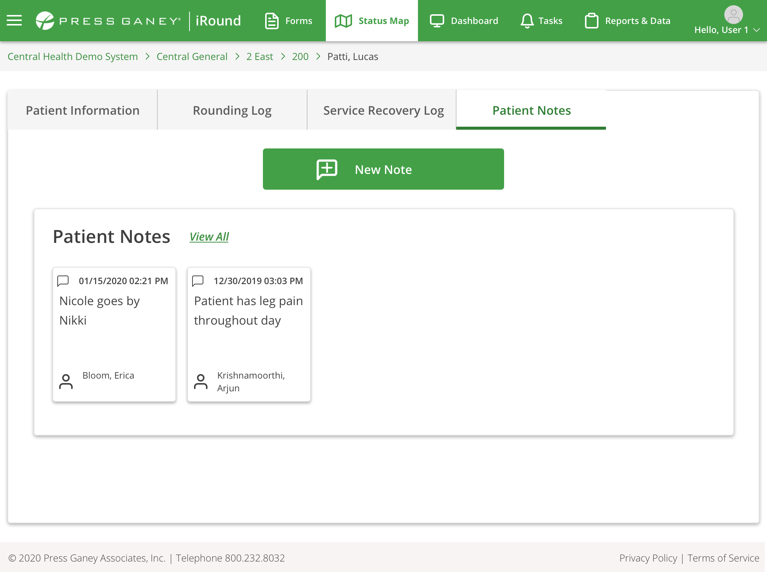Open the Nicole goes by Nikki note card
This screenshot has width=767, height=572.
tap(114, 334)
